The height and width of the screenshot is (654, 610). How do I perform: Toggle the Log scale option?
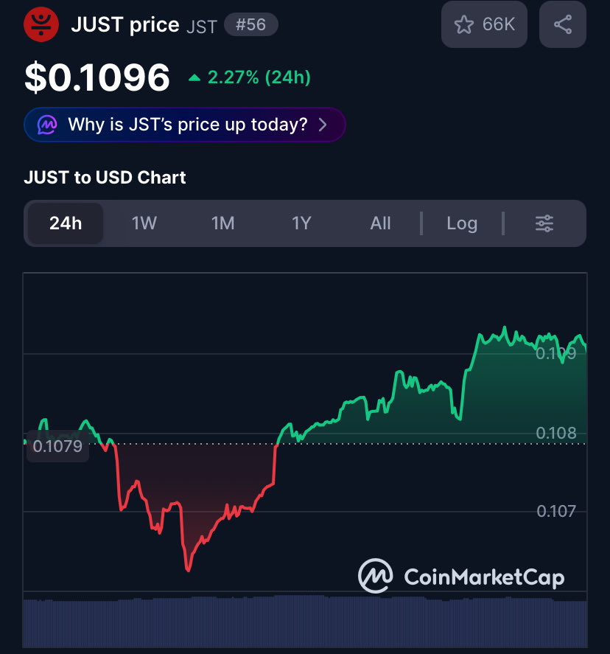(x=462, y=223)
